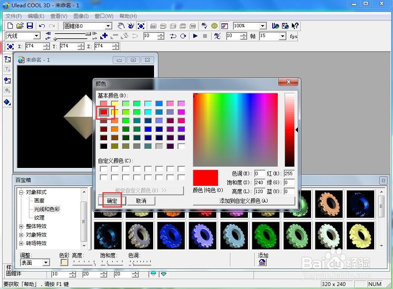Open the 表面 adjust dropdown
This screenshot has height=289, width=393.
pos(46,263)
